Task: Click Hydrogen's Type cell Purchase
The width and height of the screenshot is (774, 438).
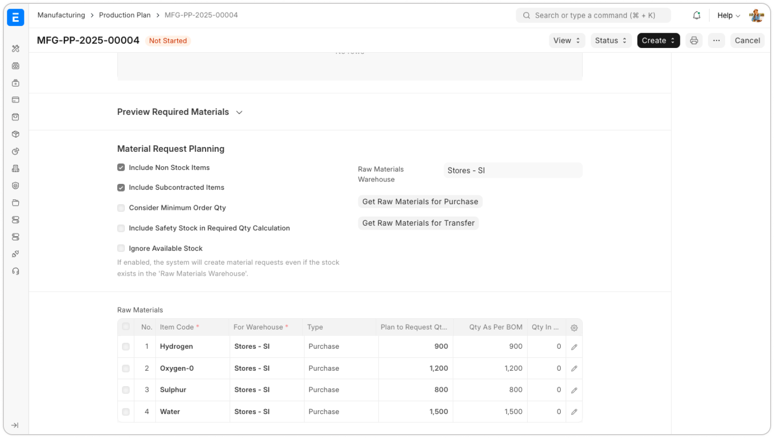Action: click(x=341, y=347)
